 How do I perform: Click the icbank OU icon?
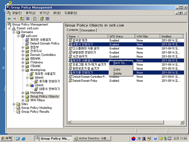point(32,85)
